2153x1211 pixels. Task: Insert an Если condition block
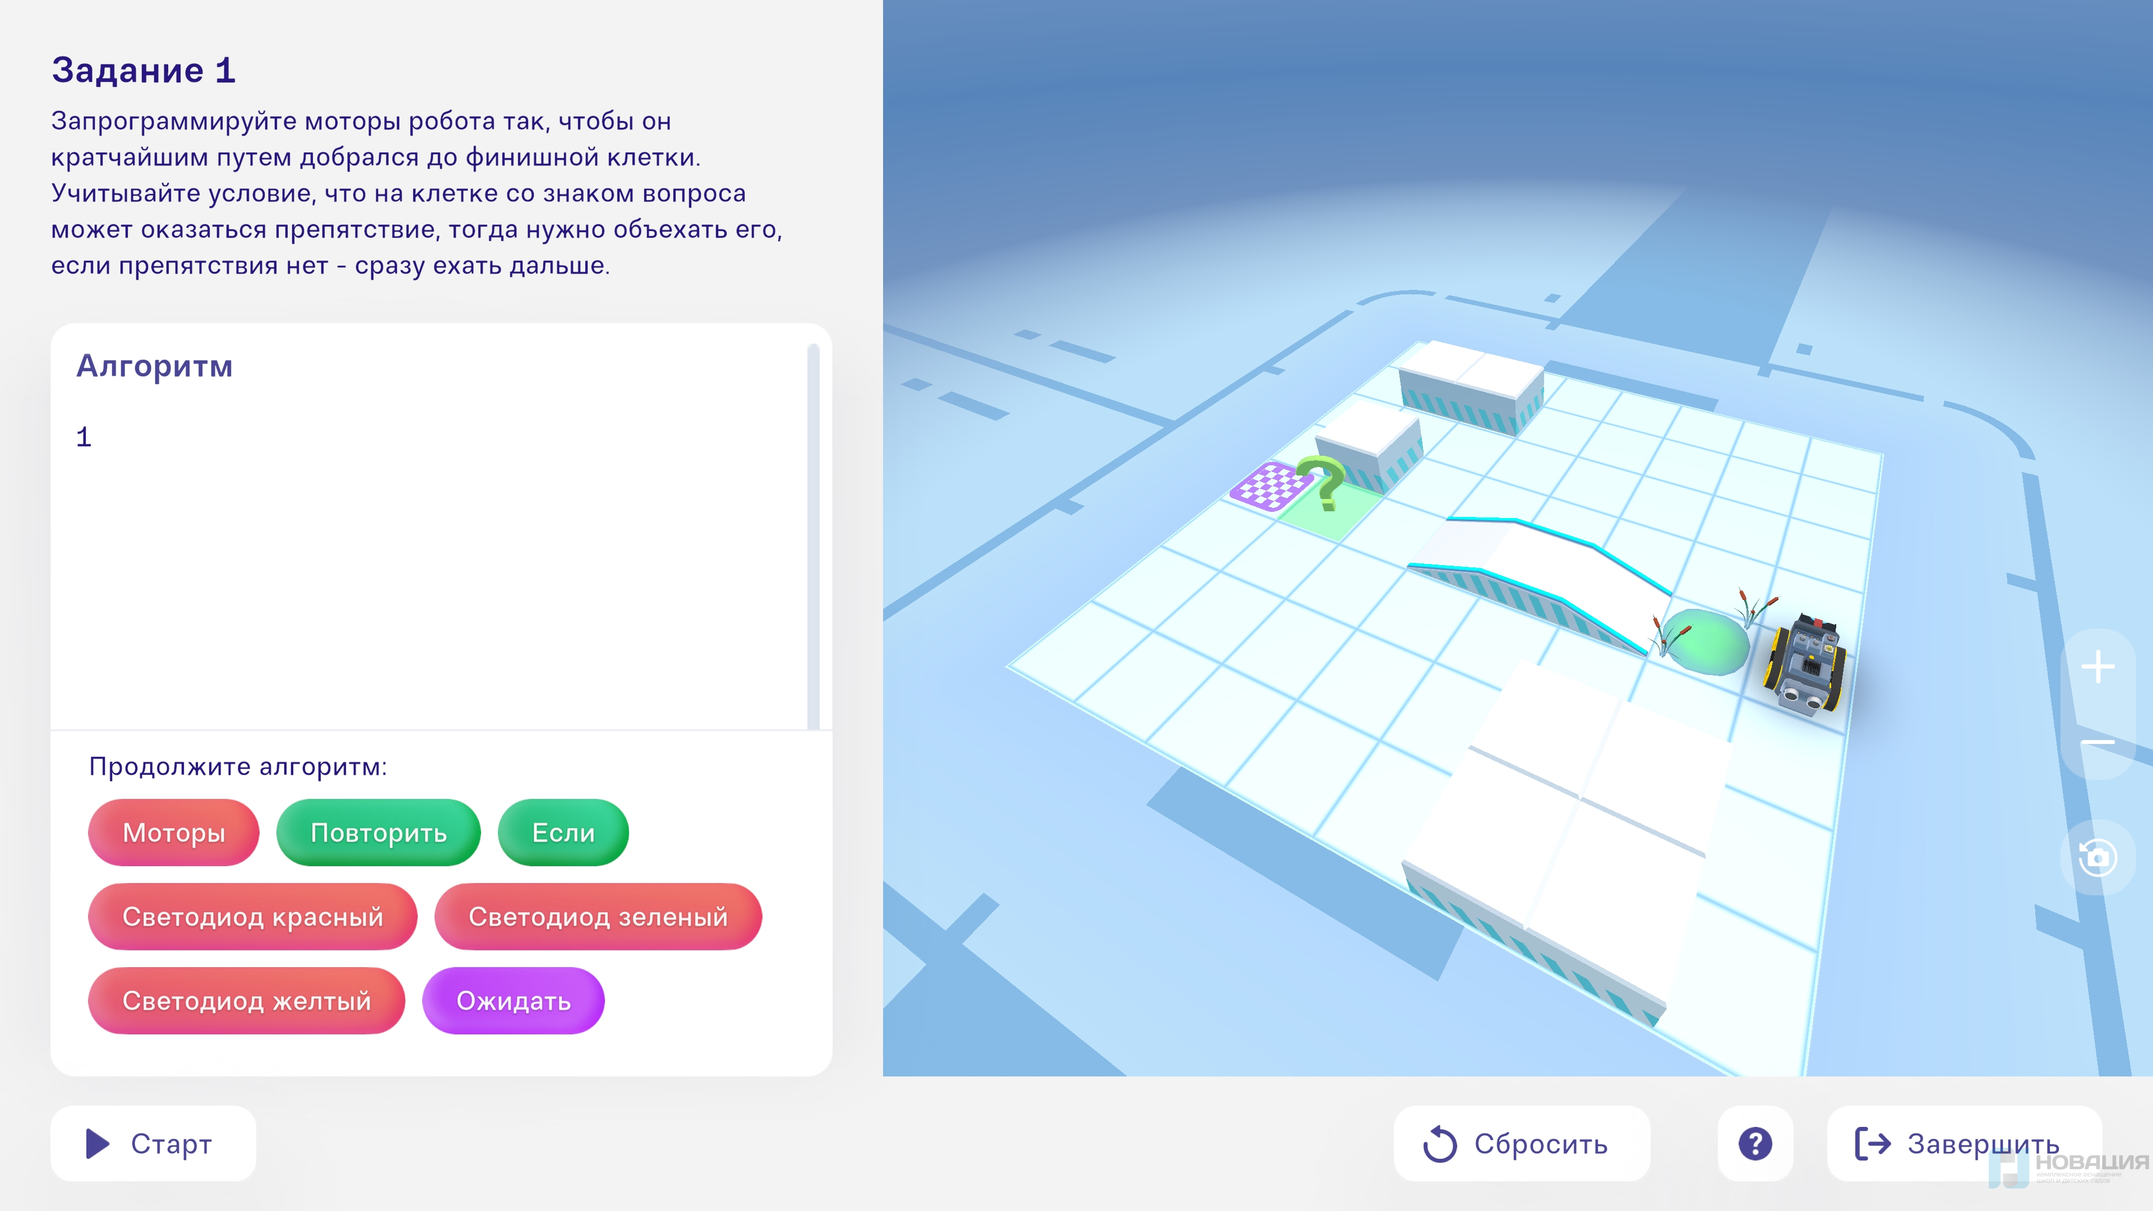(562, 833)
